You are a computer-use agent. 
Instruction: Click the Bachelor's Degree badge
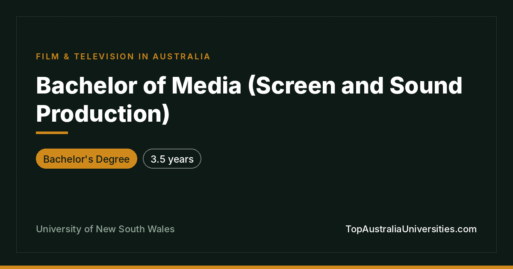pos(86,159)
